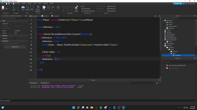Select the Frame item in Explorer
The width and height of the screenshot is (197, 110).
coord(172,50)
